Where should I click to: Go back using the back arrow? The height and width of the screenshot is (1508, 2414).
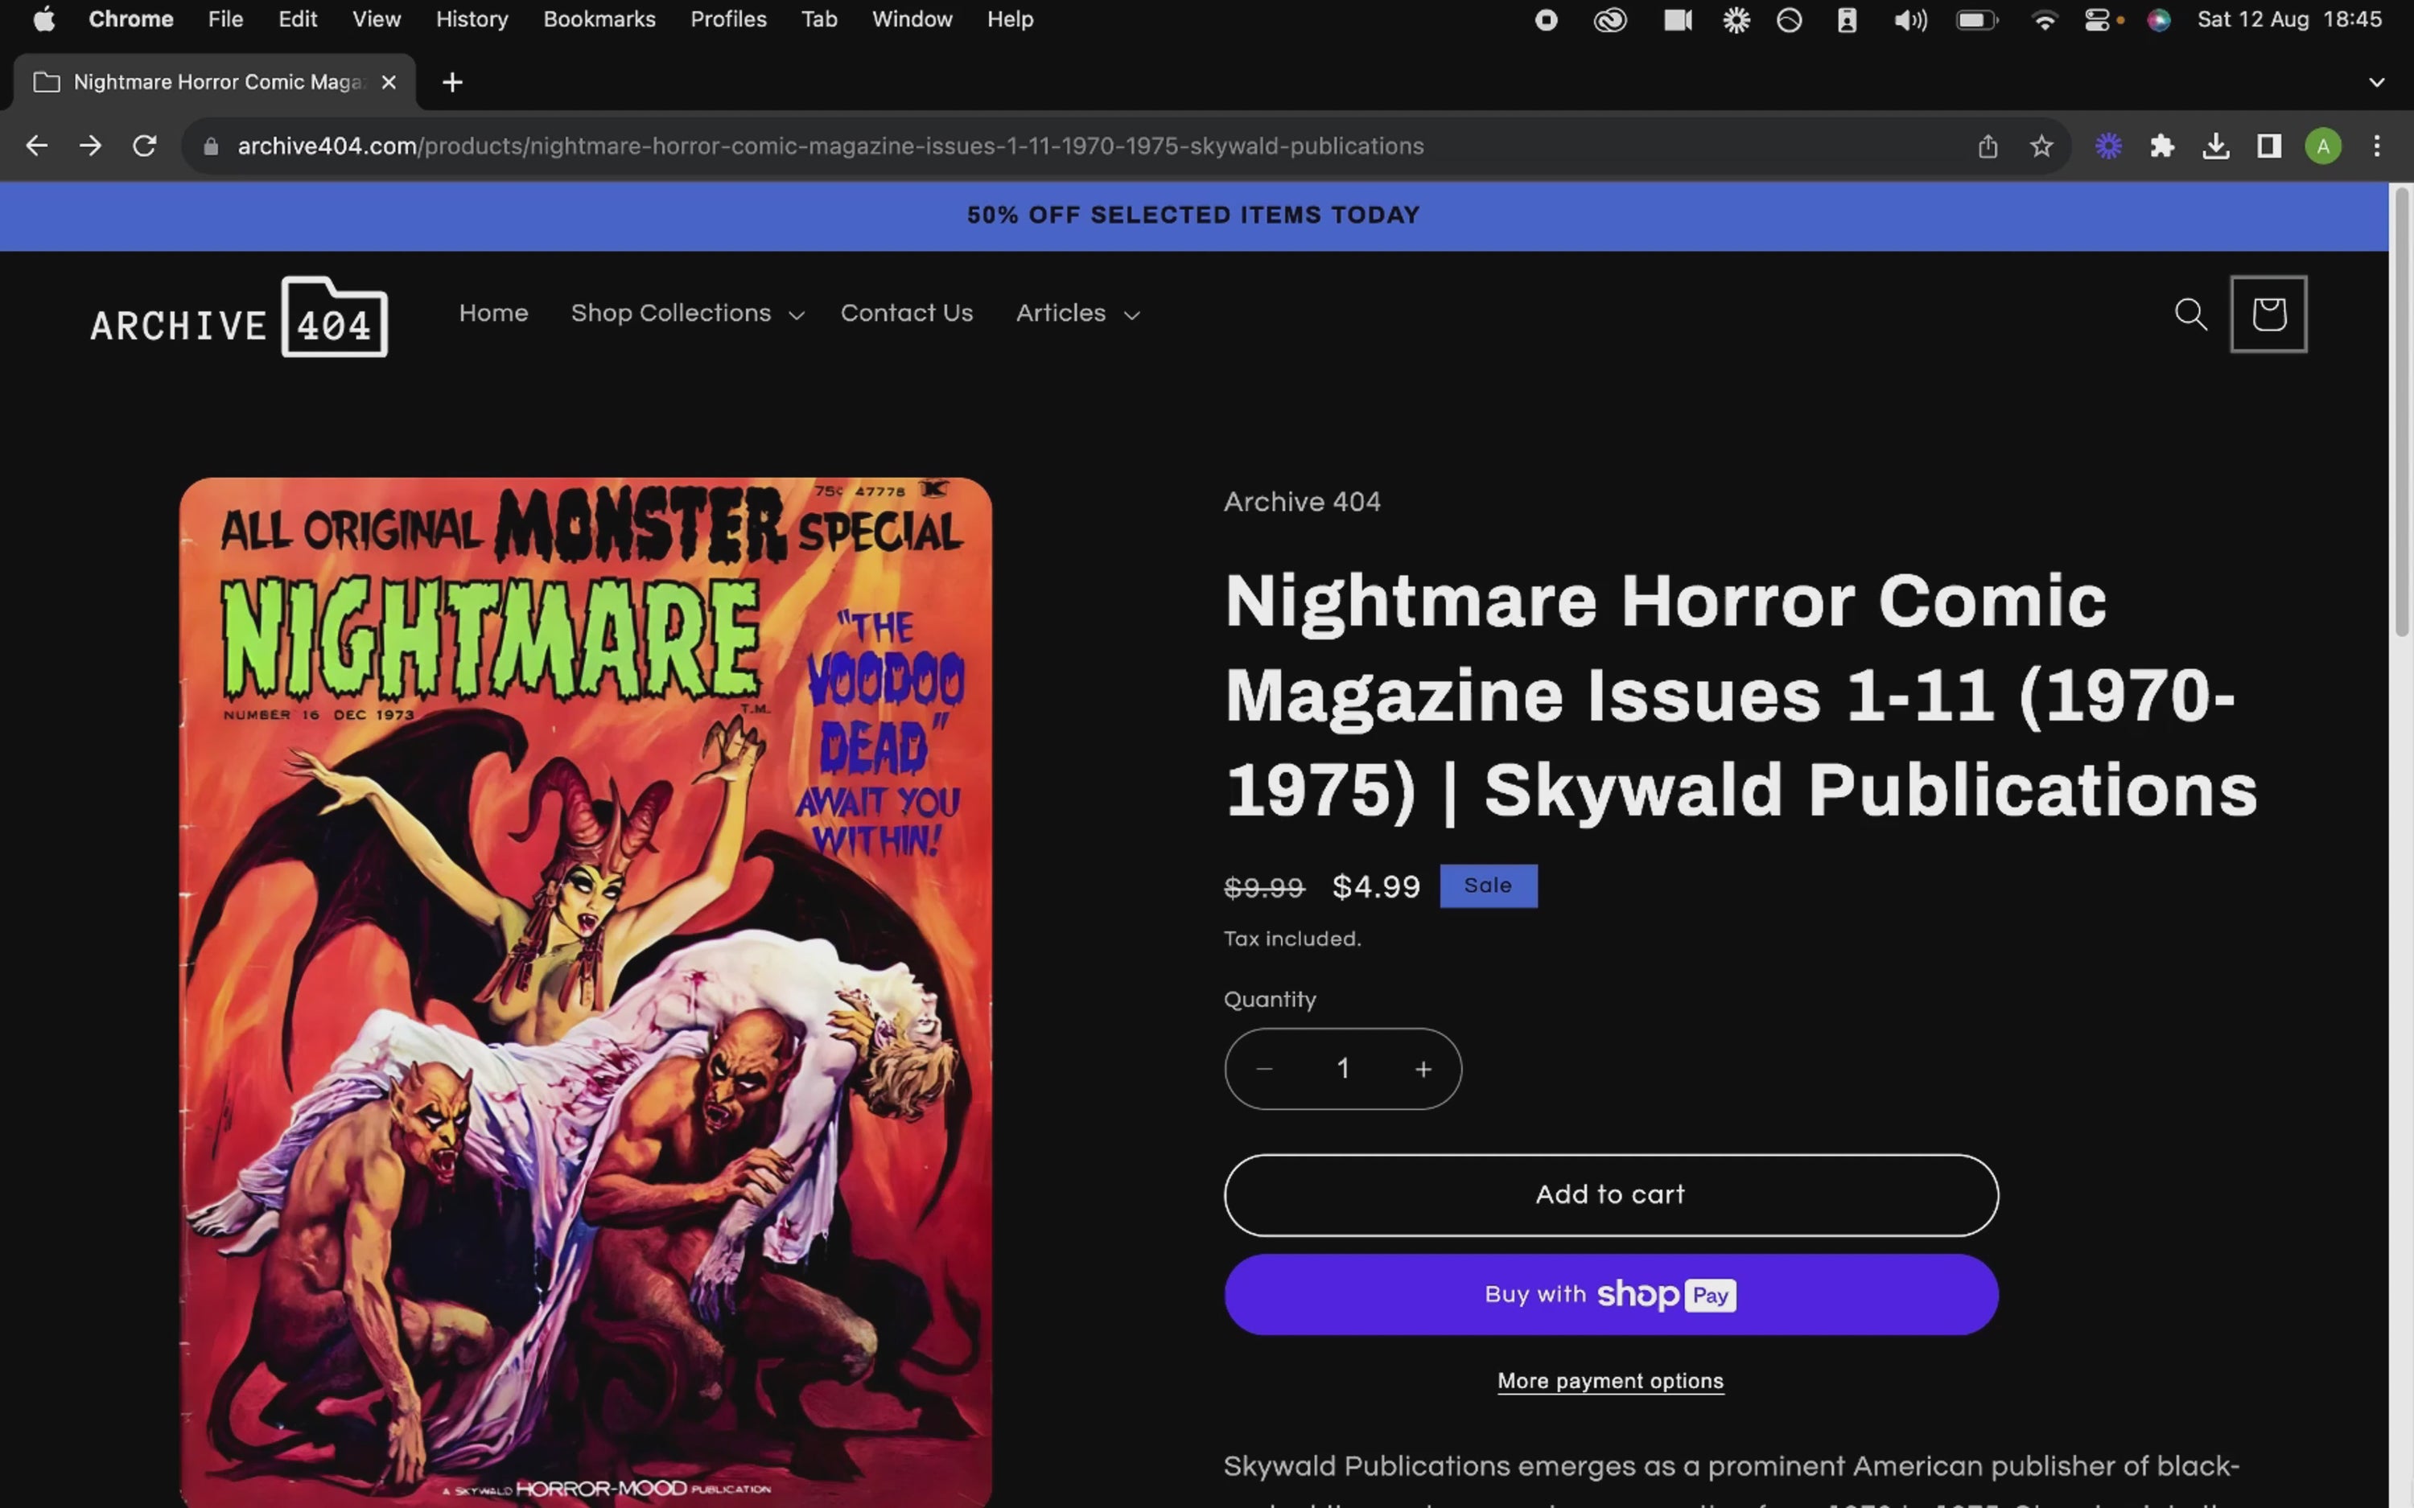tap(36, 146)
